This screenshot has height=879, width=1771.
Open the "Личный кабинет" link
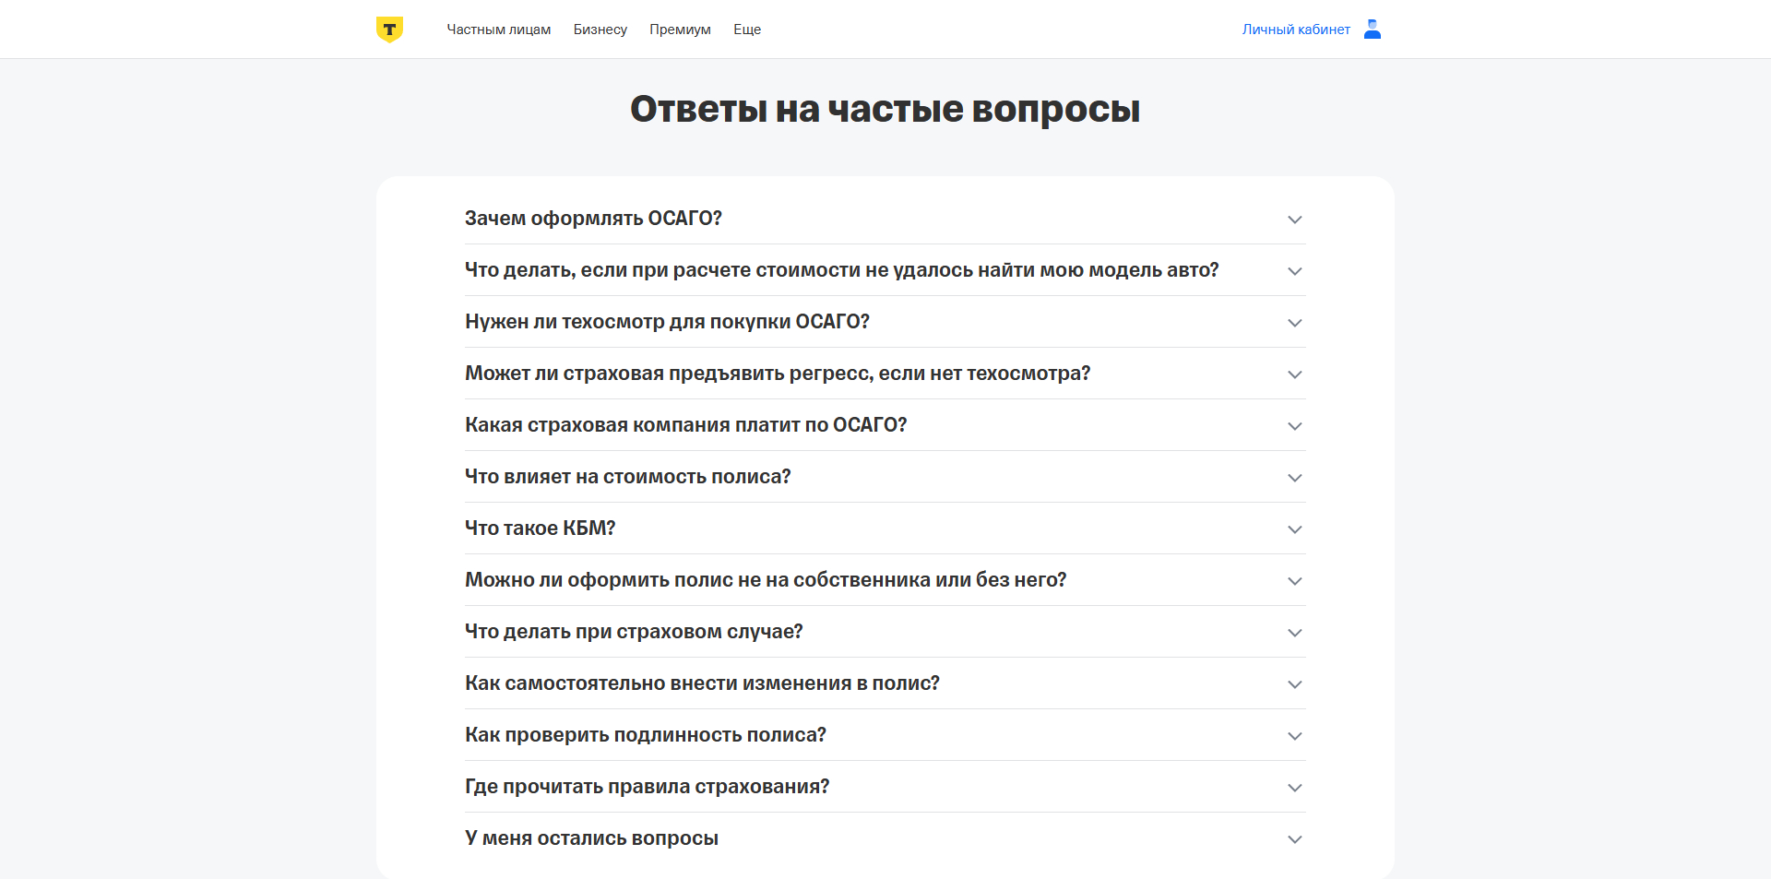[1295, 29]
